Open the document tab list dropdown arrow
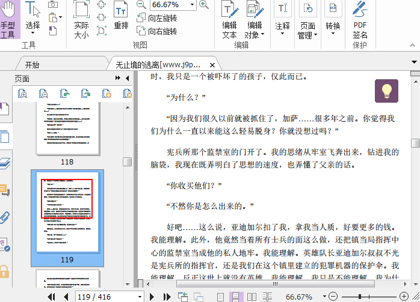Screen dimensions: 420x302 [414, 62]
